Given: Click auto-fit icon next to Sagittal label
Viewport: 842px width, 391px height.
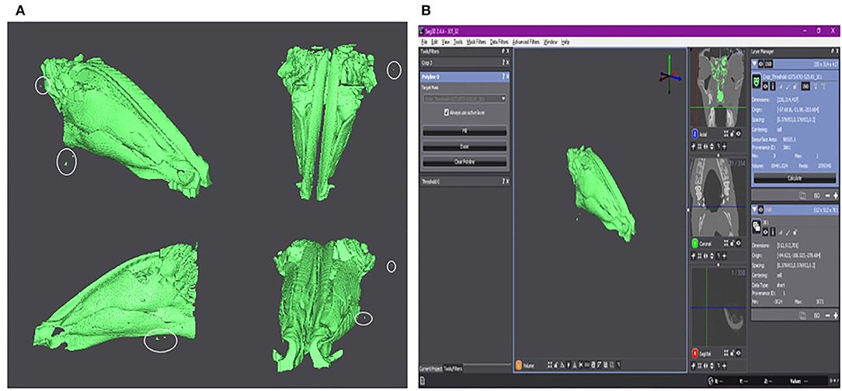Looking at the screenshot, I should 725,353.
